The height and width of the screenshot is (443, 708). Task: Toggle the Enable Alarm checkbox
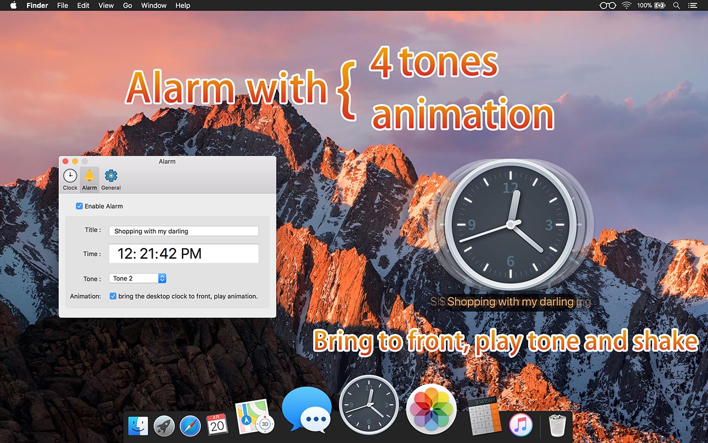click(80, 206)
